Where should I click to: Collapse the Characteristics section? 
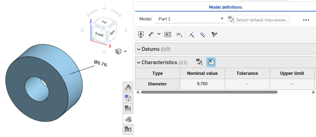point(139,62)
